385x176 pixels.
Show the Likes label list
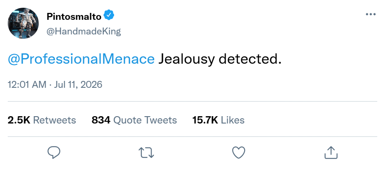233,120
